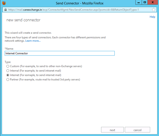Select the Internet connector type
159x136 pixels.
[x=8, y=75]
